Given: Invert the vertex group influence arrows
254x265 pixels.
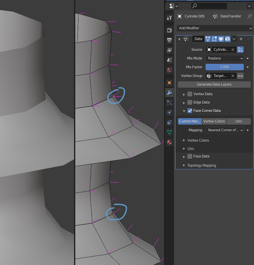Looking at the screenshot, I should coord(240,76).
